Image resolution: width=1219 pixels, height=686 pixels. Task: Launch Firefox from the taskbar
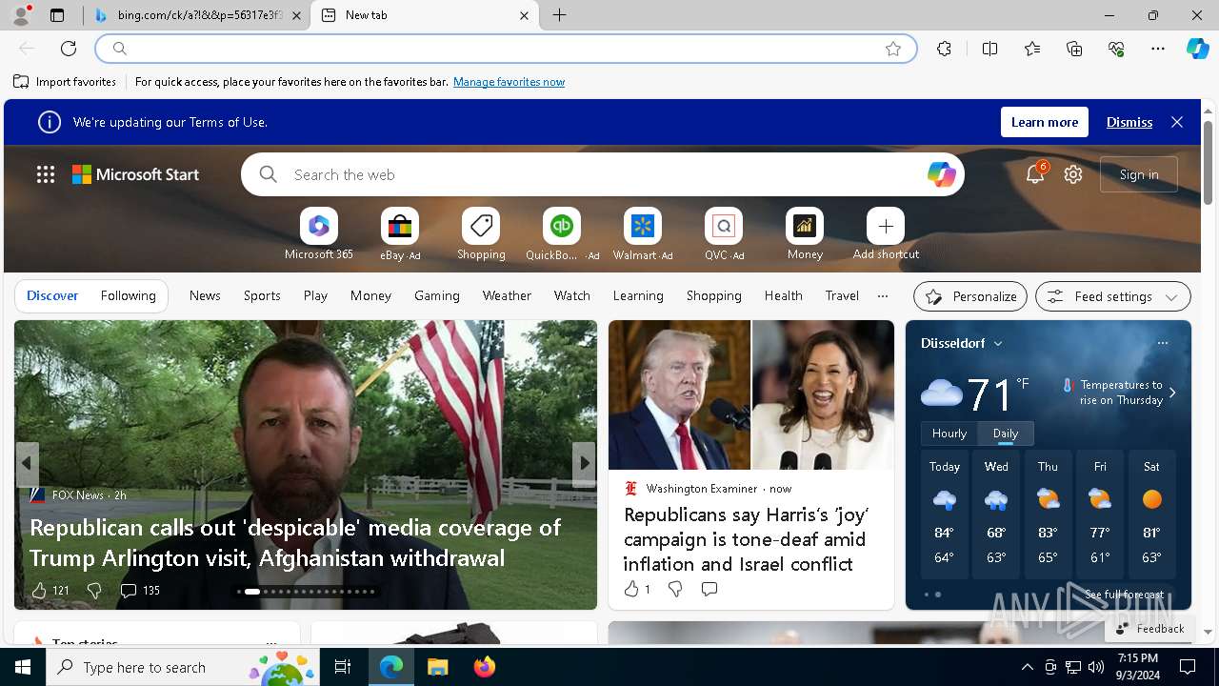pyautogui.click(x=485, y=667)
